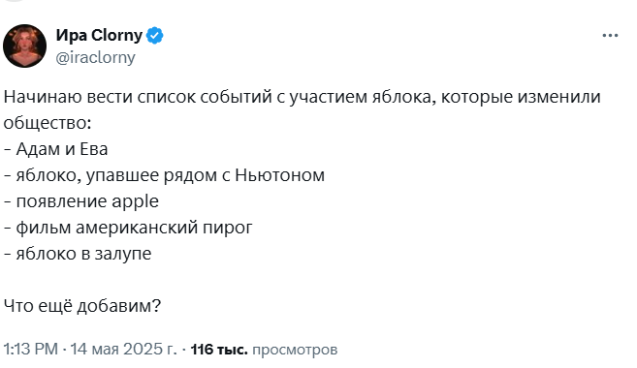Click the 116 тыс. view count
The image size is (637, 368).
[219, 350]
